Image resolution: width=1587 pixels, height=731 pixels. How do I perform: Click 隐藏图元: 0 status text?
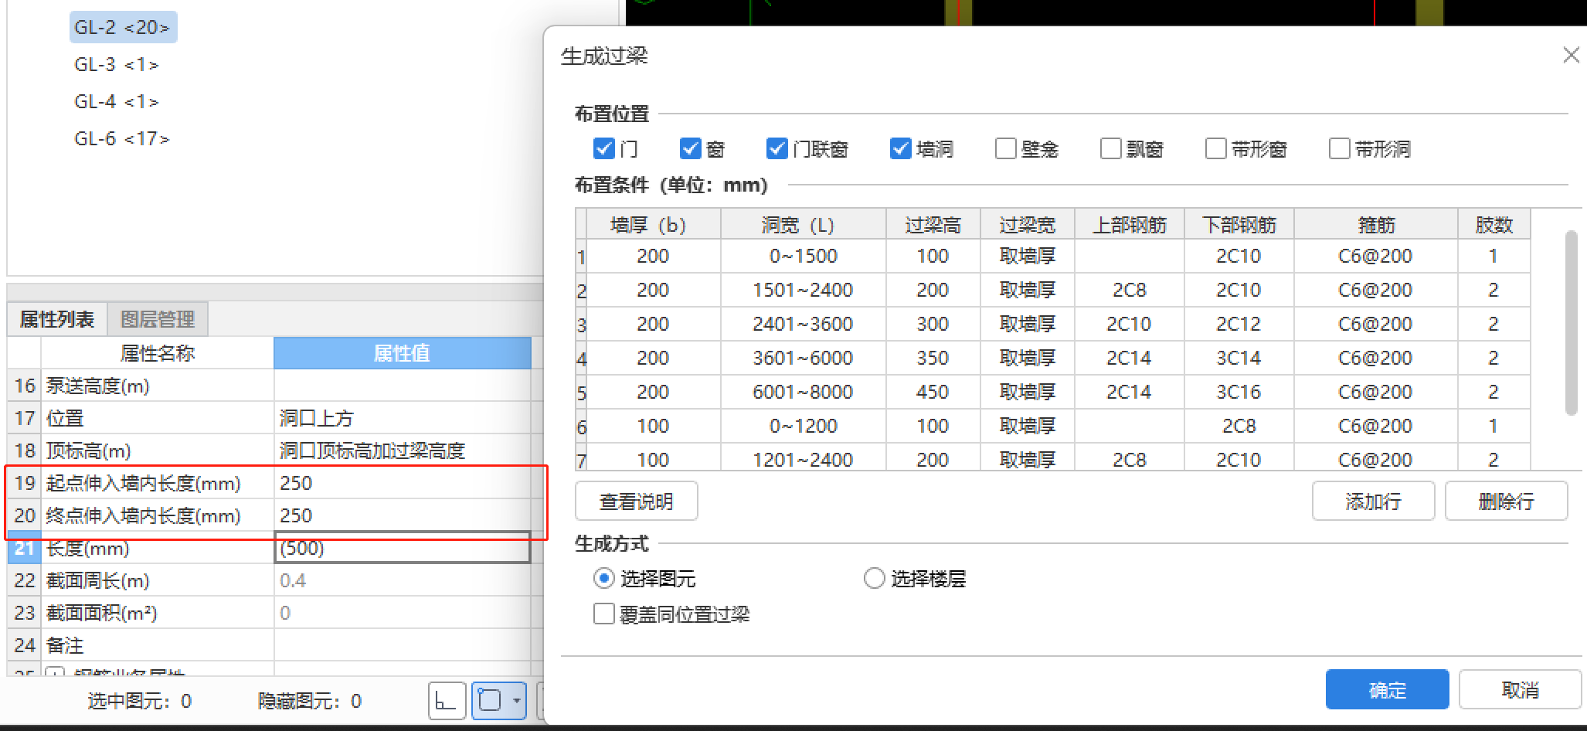(x=309, y=701)
